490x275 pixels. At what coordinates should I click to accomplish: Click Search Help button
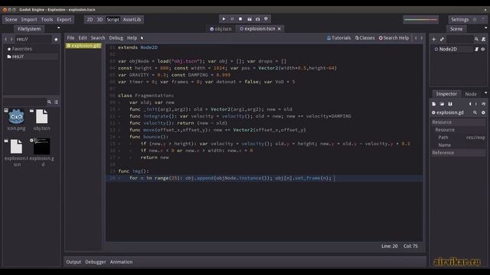coord(394,37)
